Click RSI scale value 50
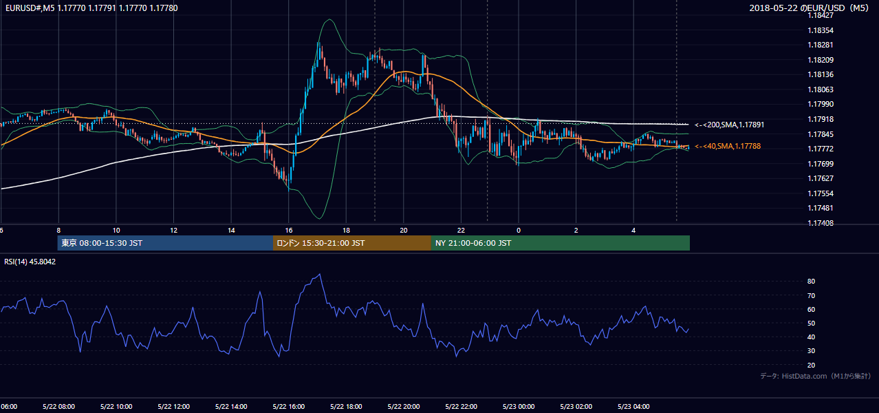The width and height of the screenshot is (879, 413). click(811, 323)
